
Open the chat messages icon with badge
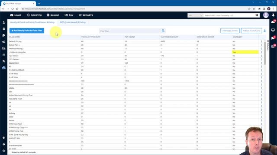[x=273, y=38]
